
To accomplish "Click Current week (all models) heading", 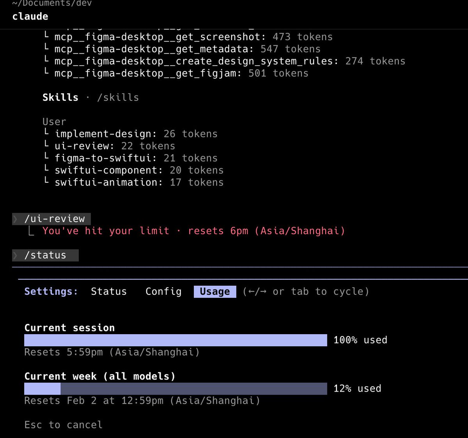I will coord(100,376).
